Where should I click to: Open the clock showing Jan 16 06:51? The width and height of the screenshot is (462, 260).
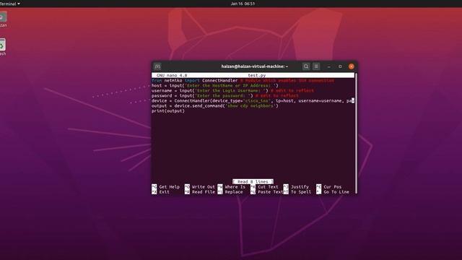243,4
